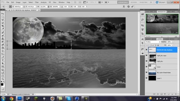The width and height of the screenshot is (180, 101).
Task: Select the Clone Stamp tool
Action: 3,39
